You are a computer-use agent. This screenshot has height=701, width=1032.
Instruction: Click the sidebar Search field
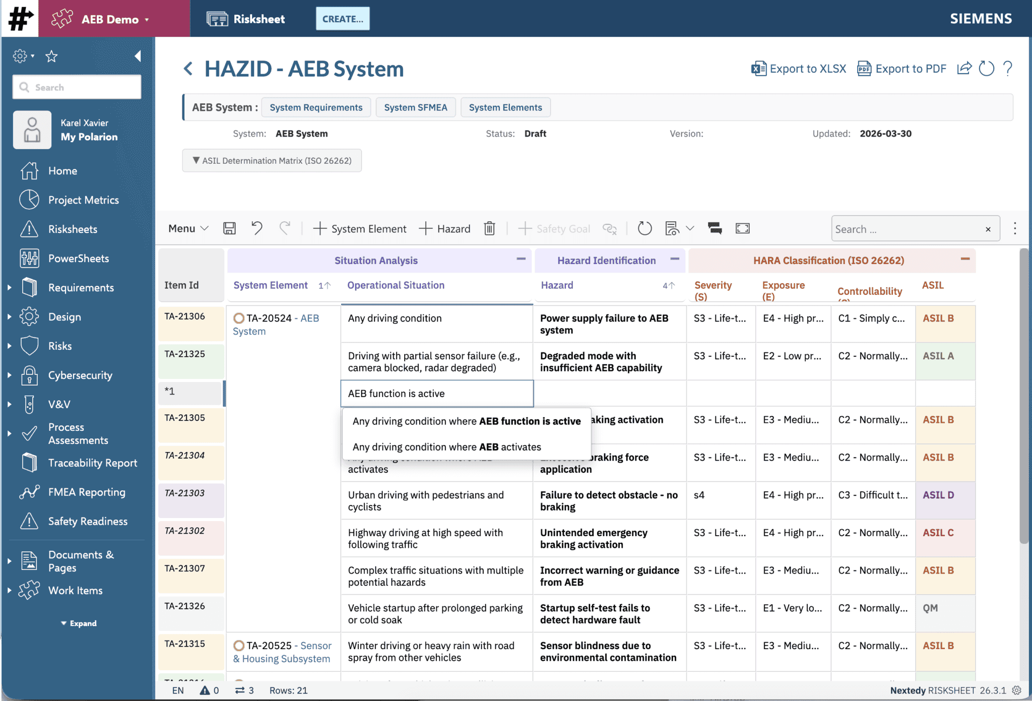coord(77,87)
